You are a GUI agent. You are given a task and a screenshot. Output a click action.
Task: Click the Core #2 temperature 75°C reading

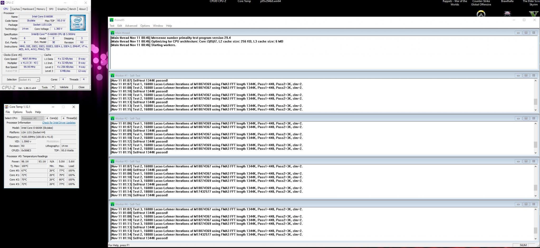coord(34,180)
